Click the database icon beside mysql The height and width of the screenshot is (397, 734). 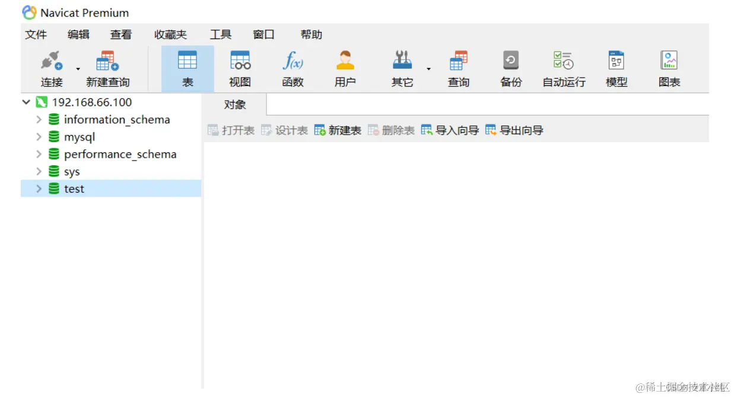coord(54,137)
